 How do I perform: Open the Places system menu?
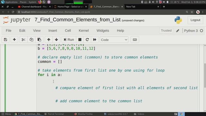tap(23, 2)
